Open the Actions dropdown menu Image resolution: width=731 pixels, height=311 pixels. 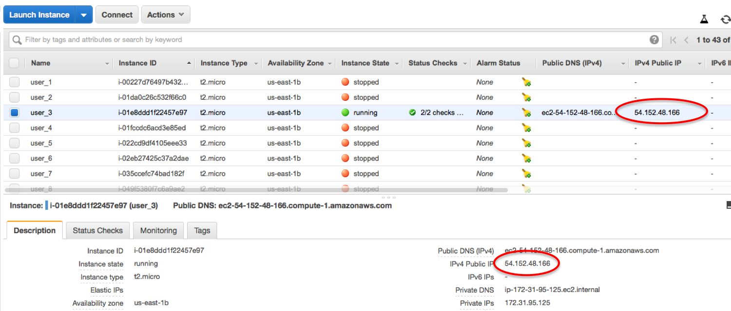click(165, 15)
